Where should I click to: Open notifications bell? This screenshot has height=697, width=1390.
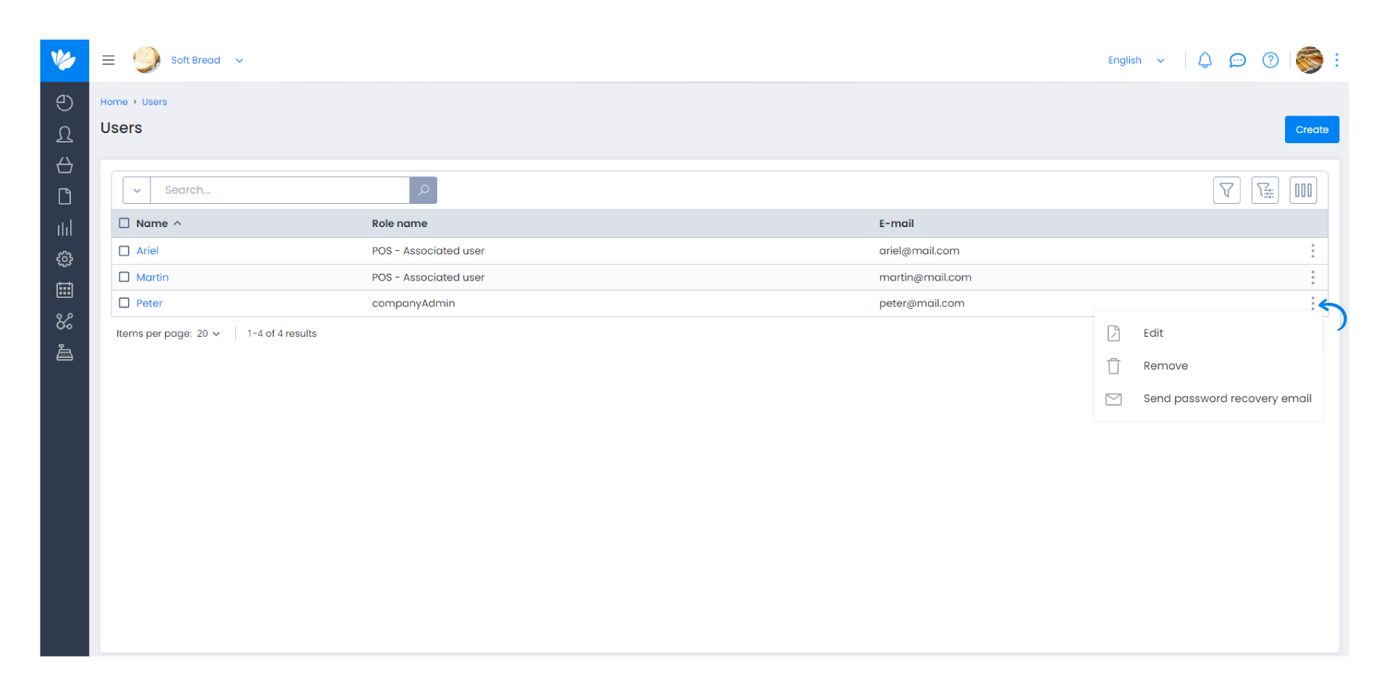tap(1205, 60)
